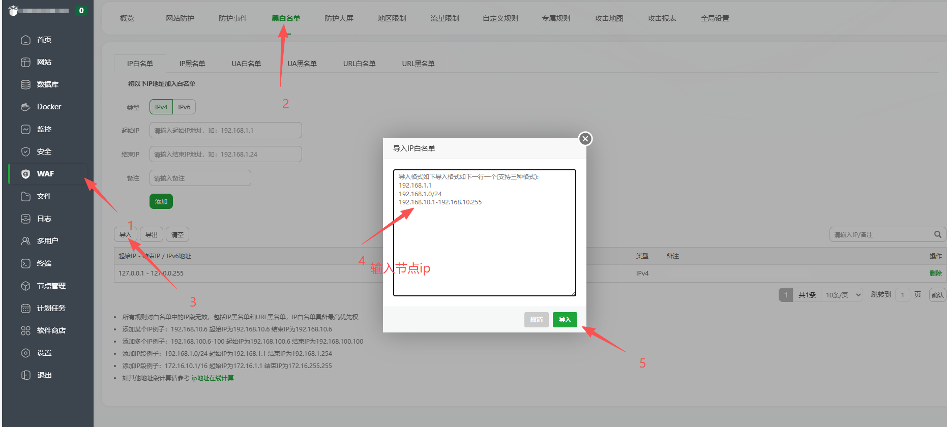Click the 127.0.0.1 - 127.0.0.255 table cell

(151, 273)
